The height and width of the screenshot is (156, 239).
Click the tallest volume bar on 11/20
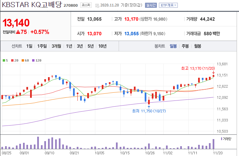point(213,144)
